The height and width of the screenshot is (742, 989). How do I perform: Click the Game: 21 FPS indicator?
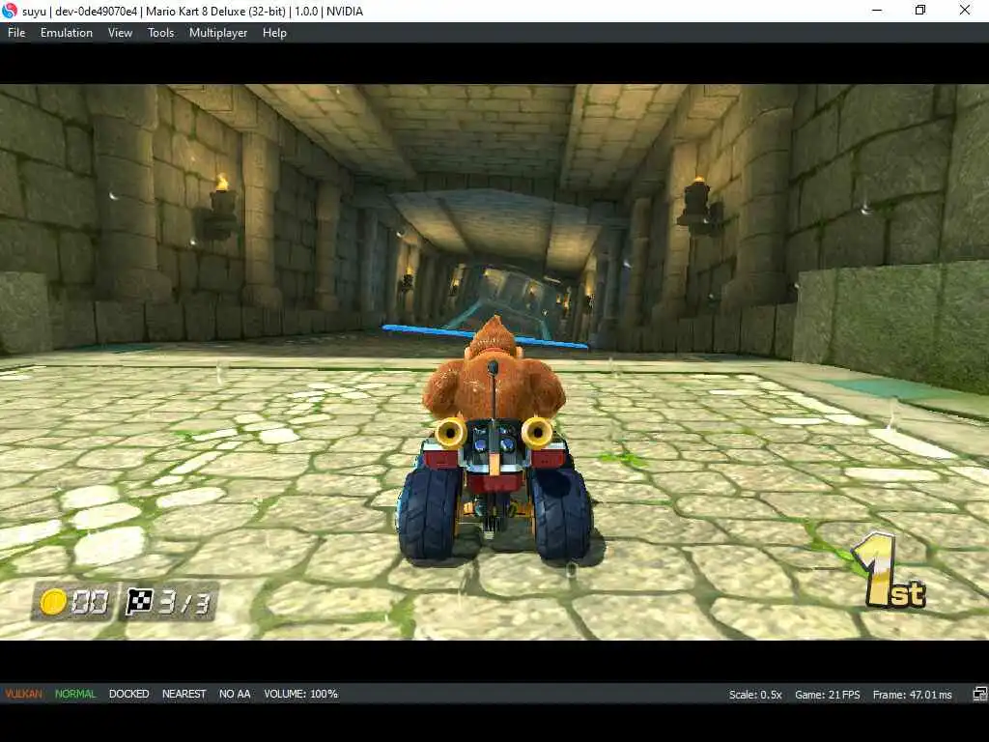pos(828,695)
